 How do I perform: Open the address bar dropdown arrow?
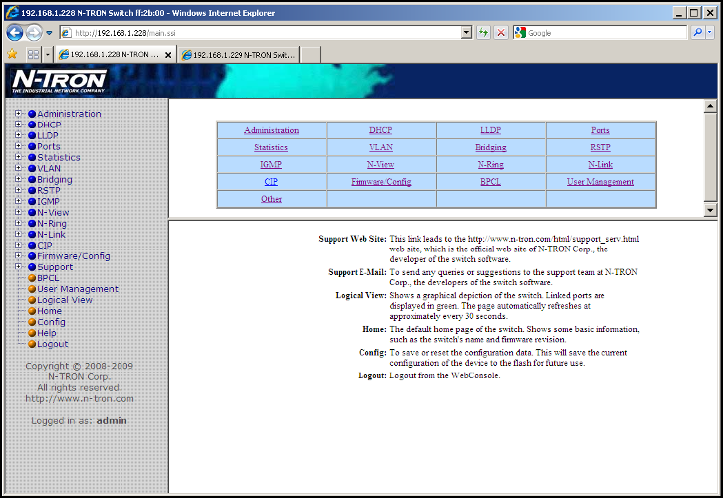tap(466, 32)
